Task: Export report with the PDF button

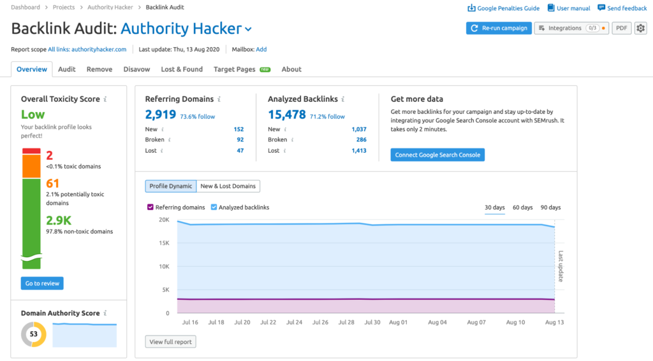Action: tap(622, 28)
